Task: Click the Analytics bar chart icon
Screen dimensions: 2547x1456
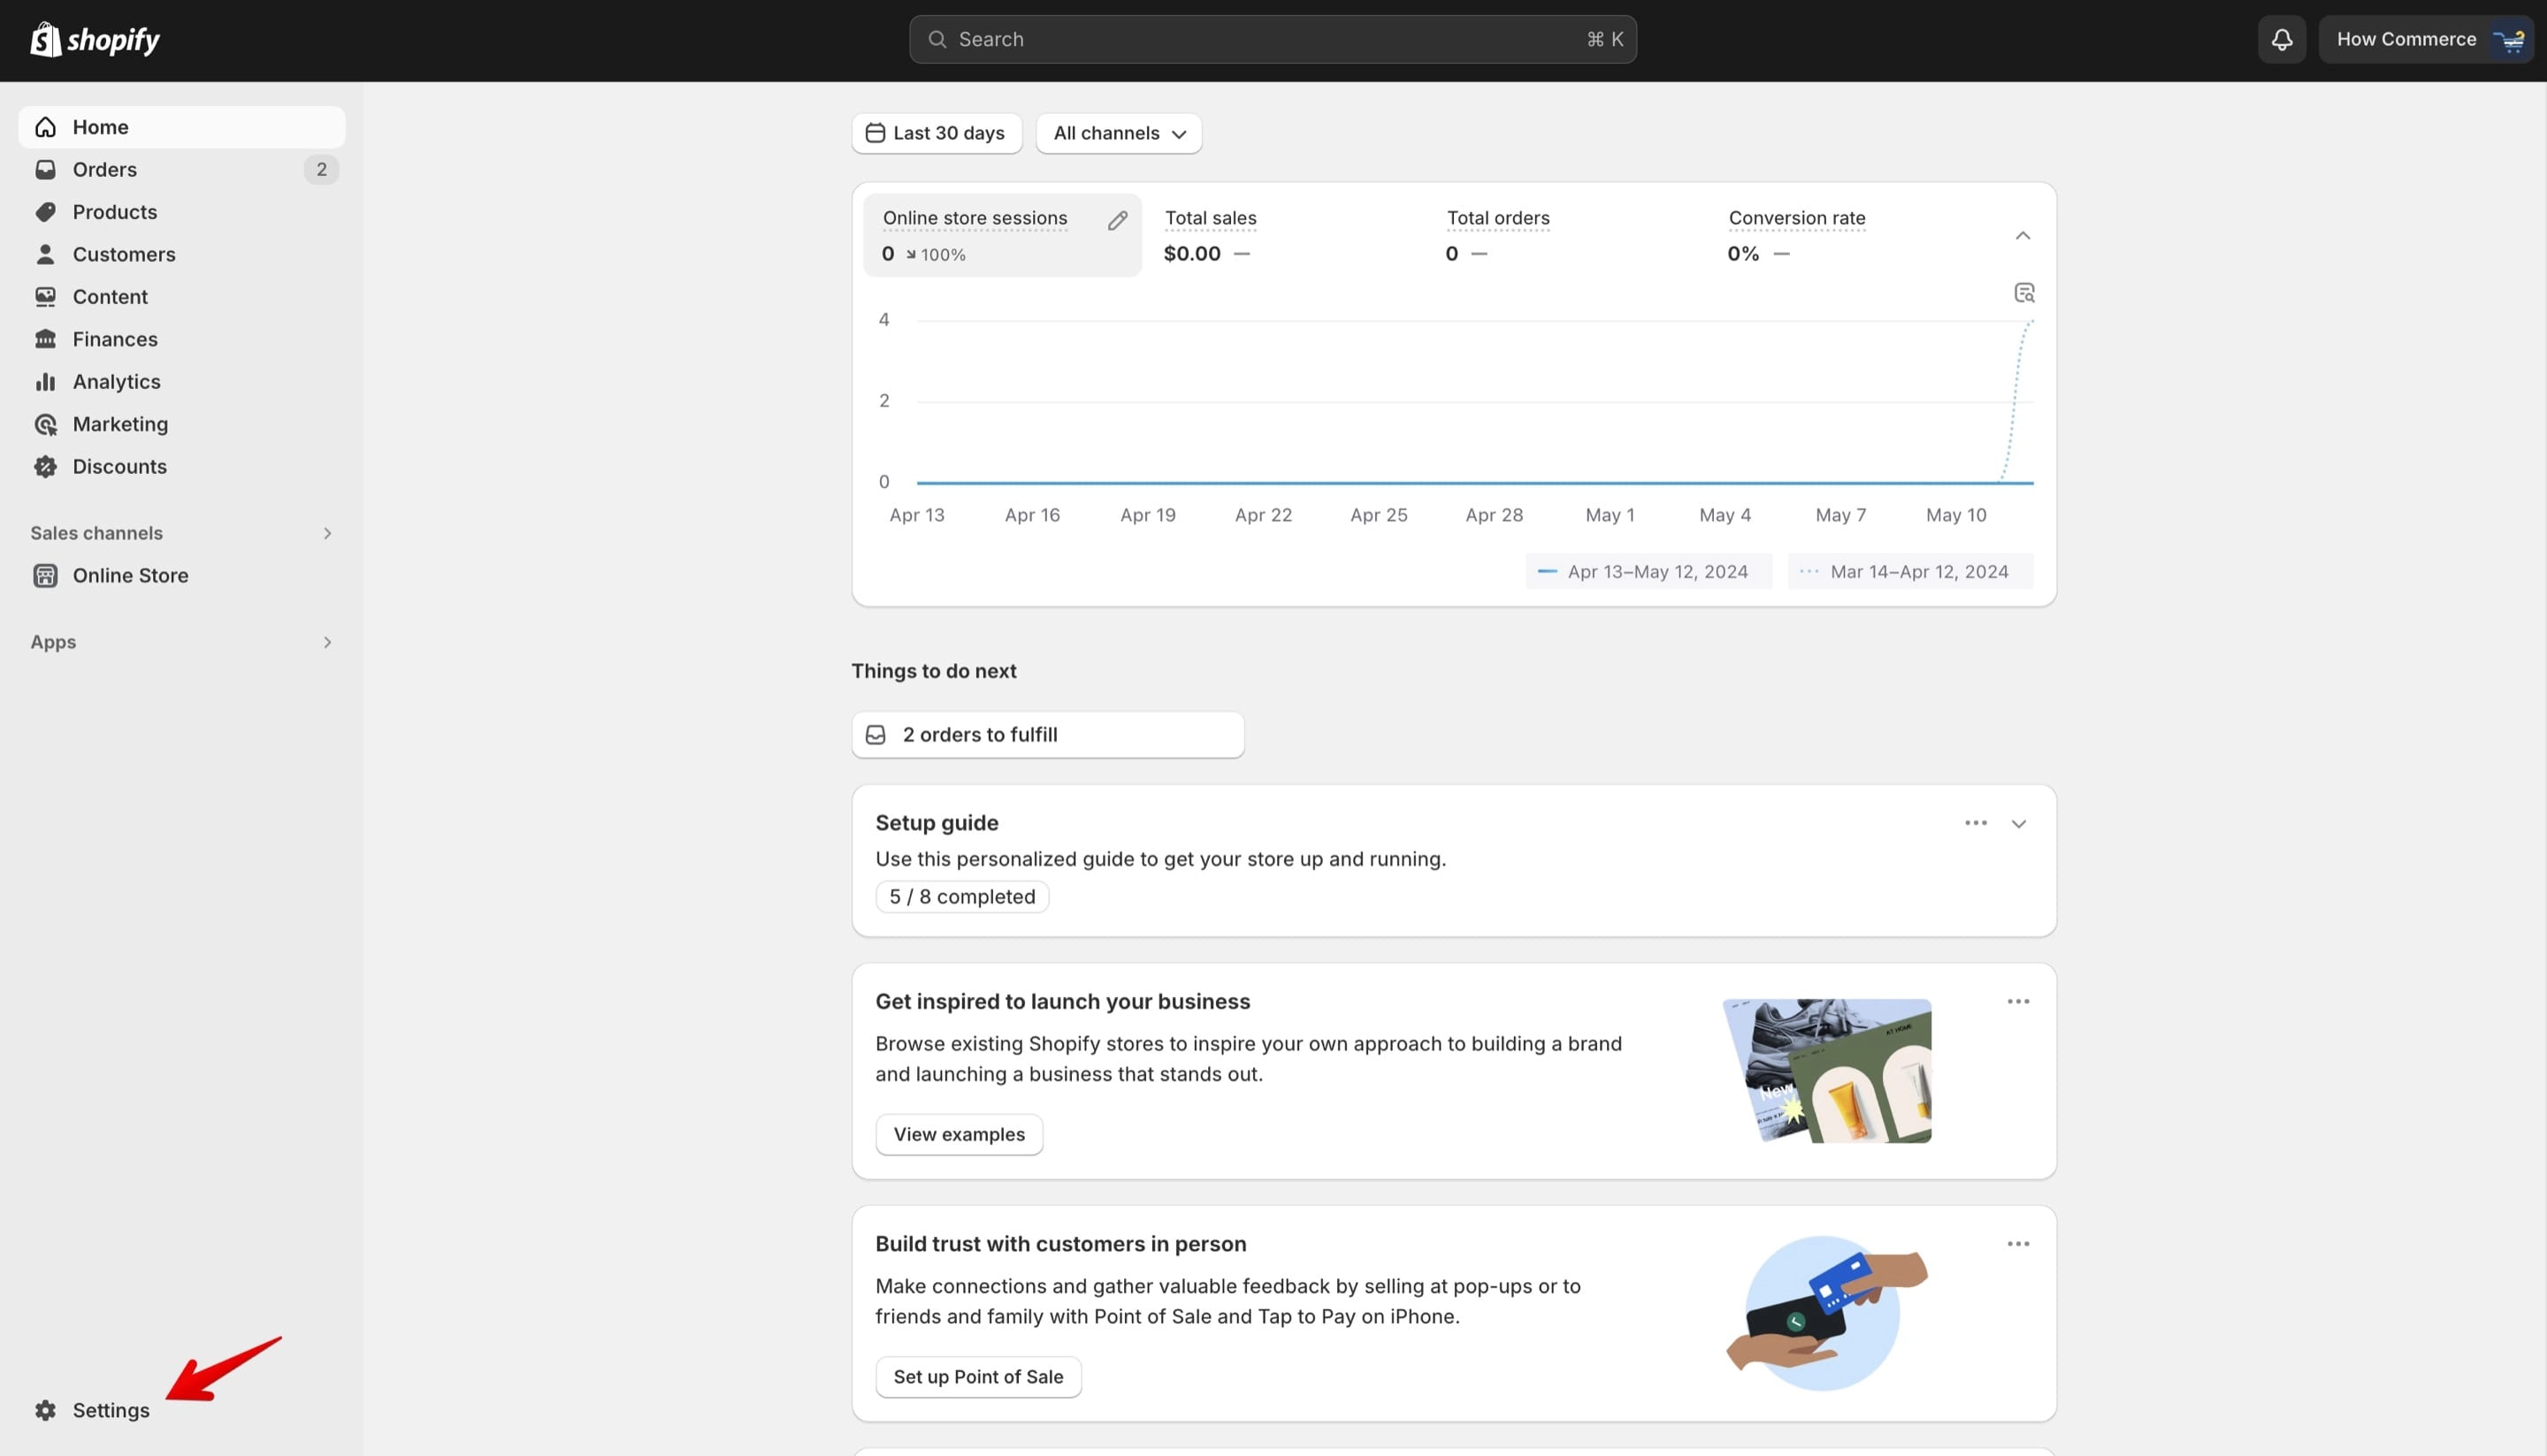Action: tap(45, 382)
